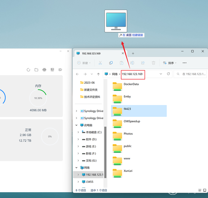This screenshot has height=198, width=208.
Task: Click globe icon in the left monitoring window
Action: click(44, 70)
